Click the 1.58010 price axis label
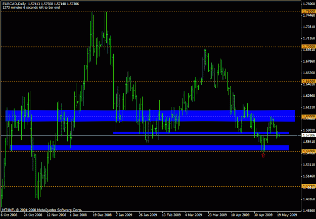The image size is (316, 219). (309, 130)
